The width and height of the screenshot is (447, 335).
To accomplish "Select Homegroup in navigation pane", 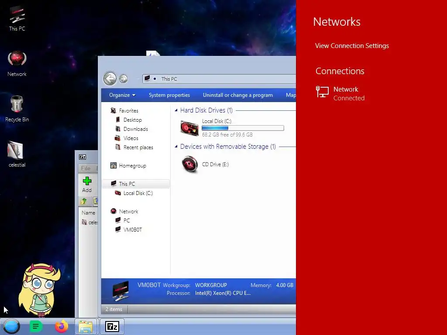I will 133,165.
